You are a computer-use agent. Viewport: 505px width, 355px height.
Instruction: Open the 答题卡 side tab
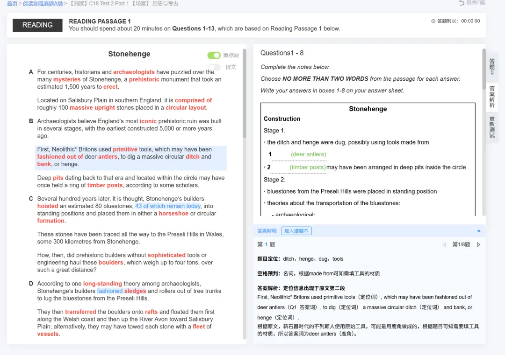coord(492,67)
